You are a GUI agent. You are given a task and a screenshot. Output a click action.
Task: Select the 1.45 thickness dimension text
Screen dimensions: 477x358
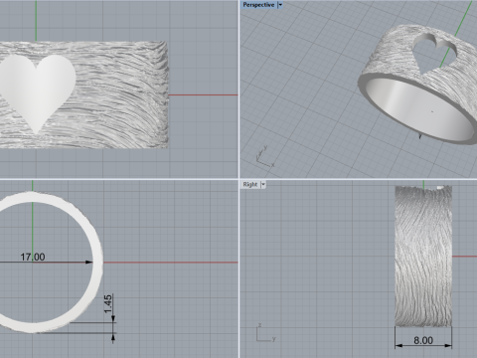click(x=108, y=304)
